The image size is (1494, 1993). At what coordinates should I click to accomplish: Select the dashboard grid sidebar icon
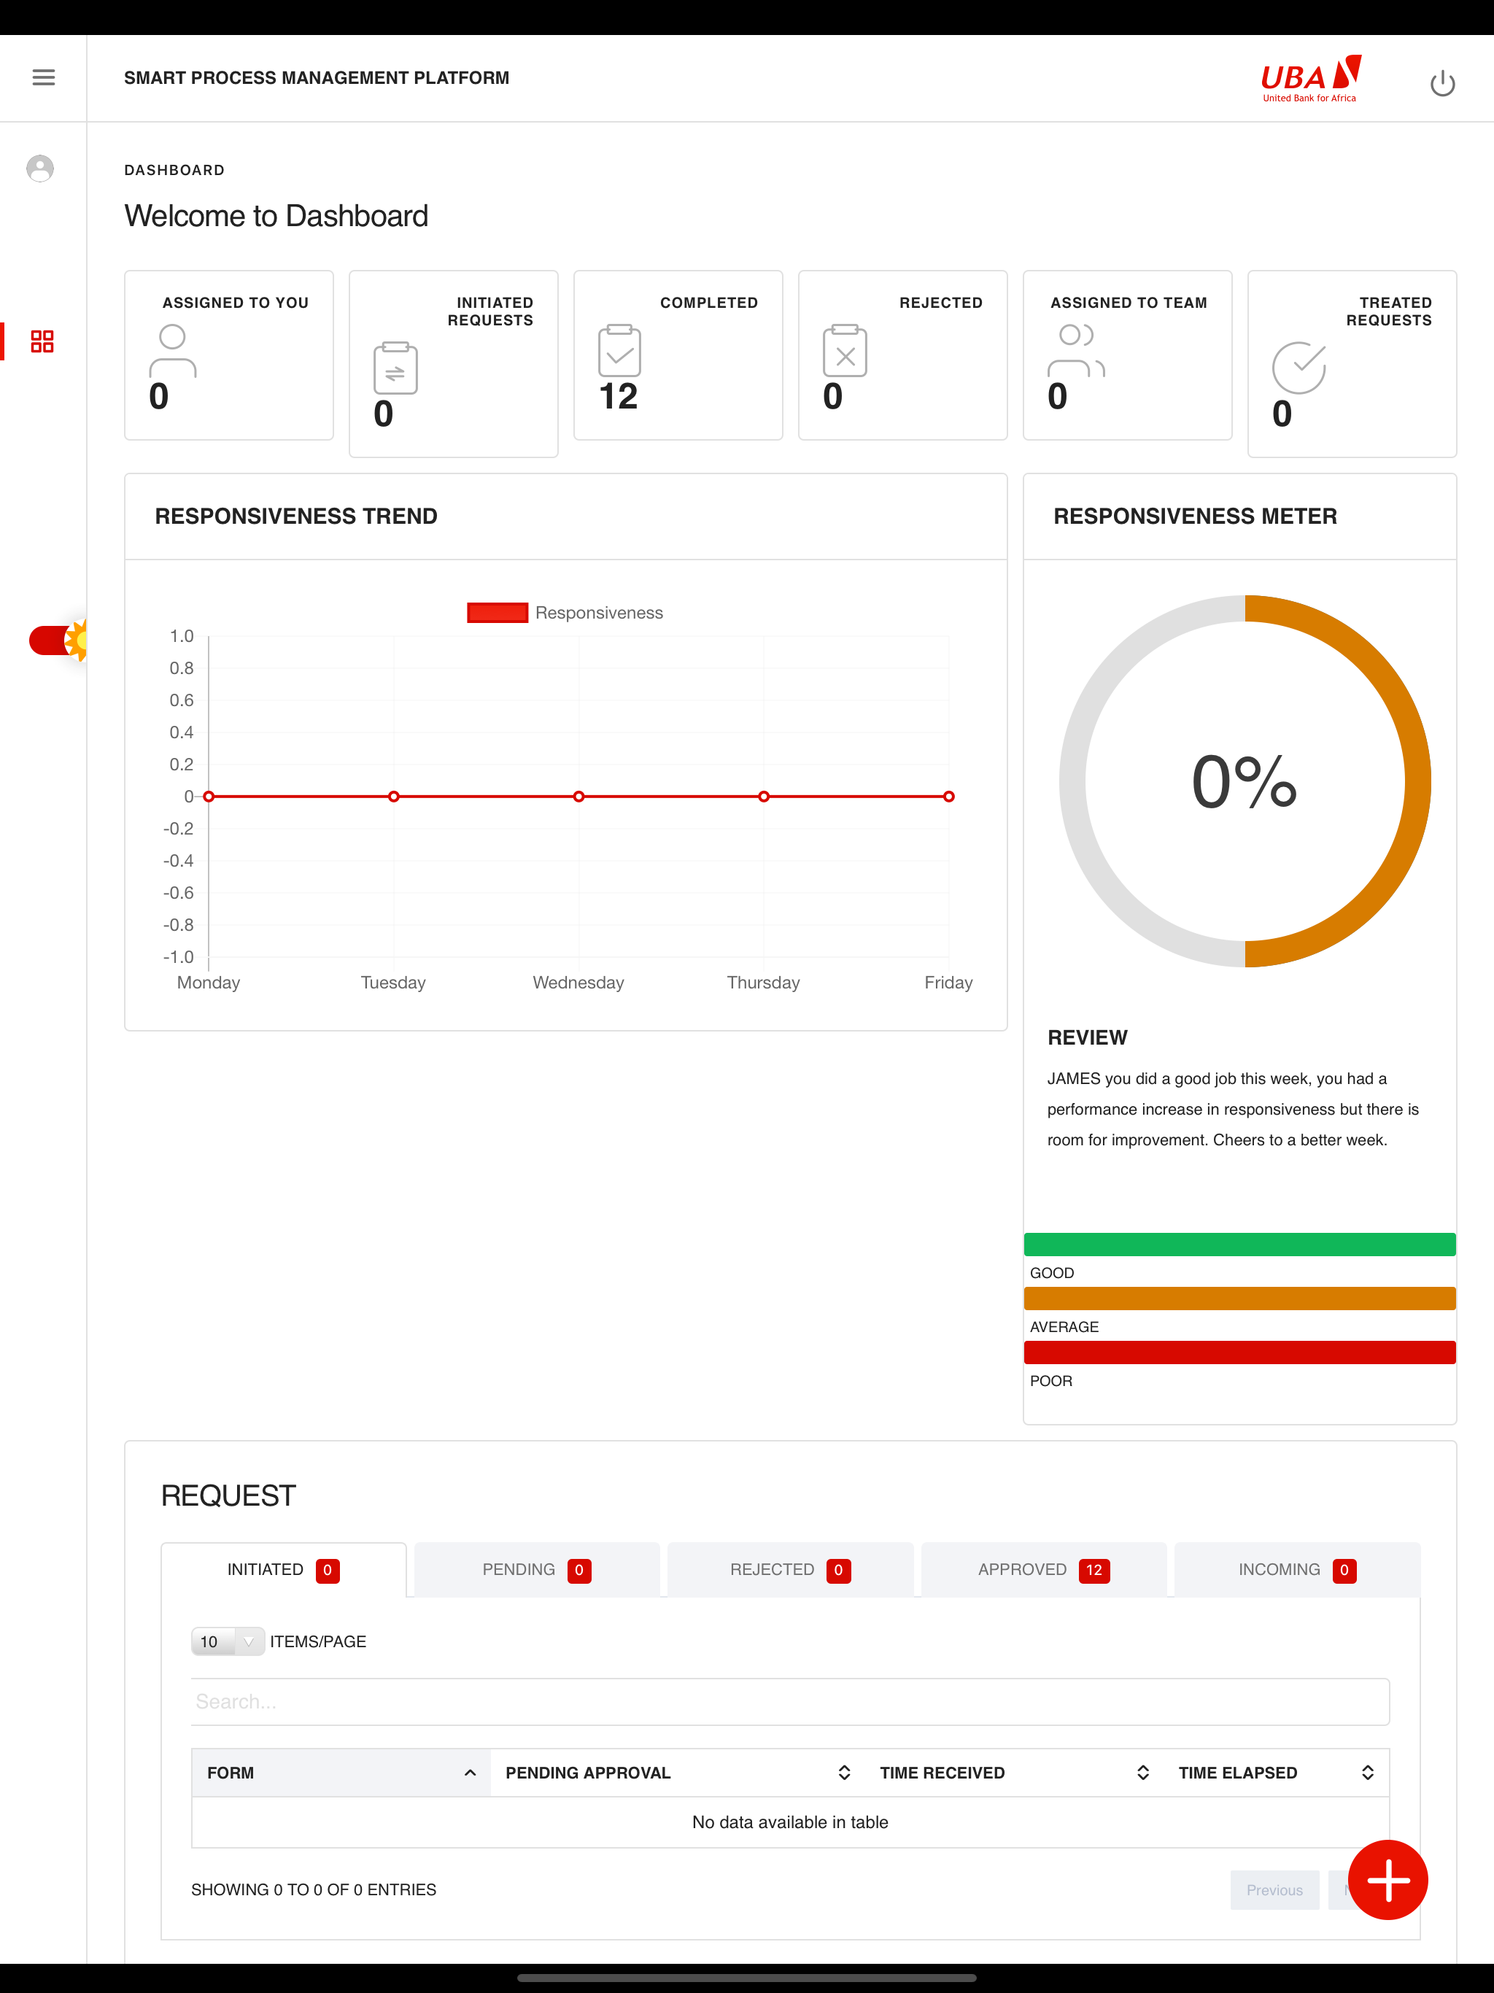[42, 341]
